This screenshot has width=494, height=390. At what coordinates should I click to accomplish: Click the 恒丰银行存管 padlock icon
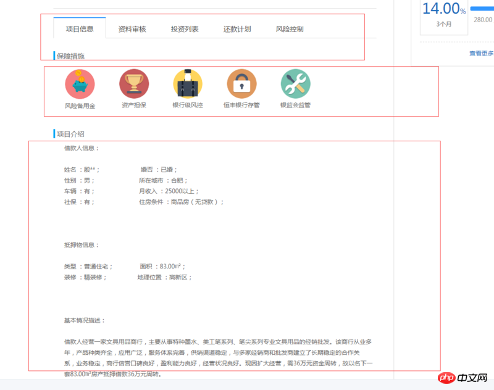point(241,84)
